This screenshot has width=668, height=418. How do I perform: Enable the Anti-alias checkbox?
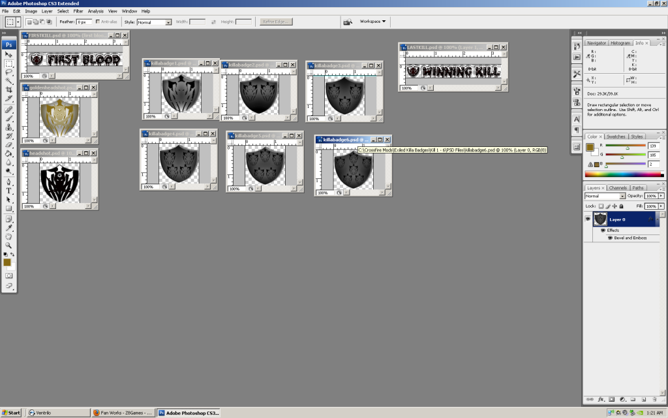(98, 22)
